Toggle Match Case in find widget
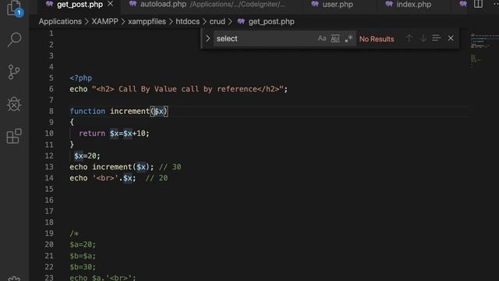The width and height of the screenshot is (499, 281). tap(322, 38)
